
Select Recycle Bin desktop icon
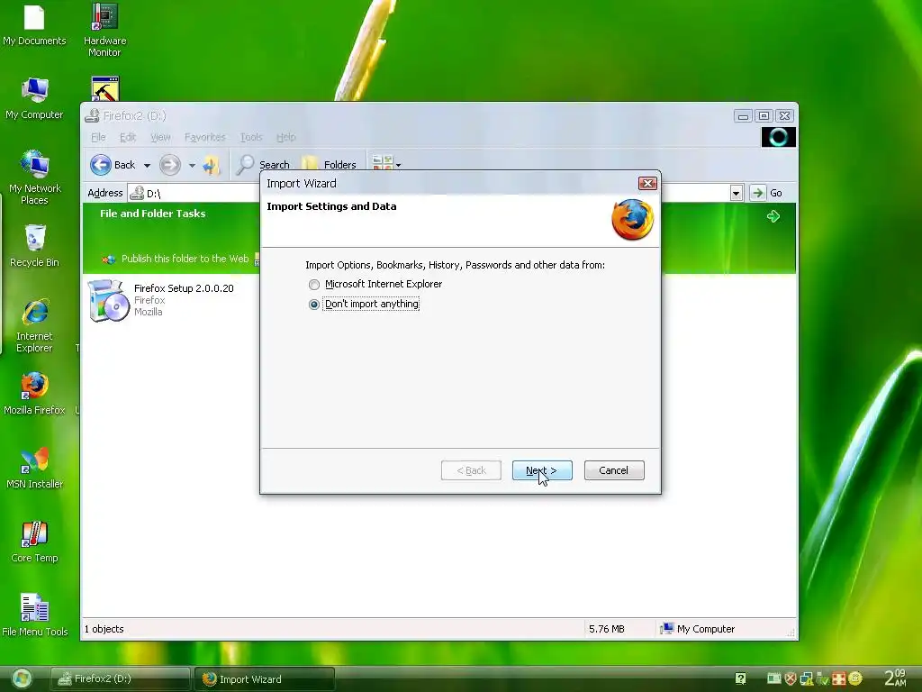click(x=35, y=247)
